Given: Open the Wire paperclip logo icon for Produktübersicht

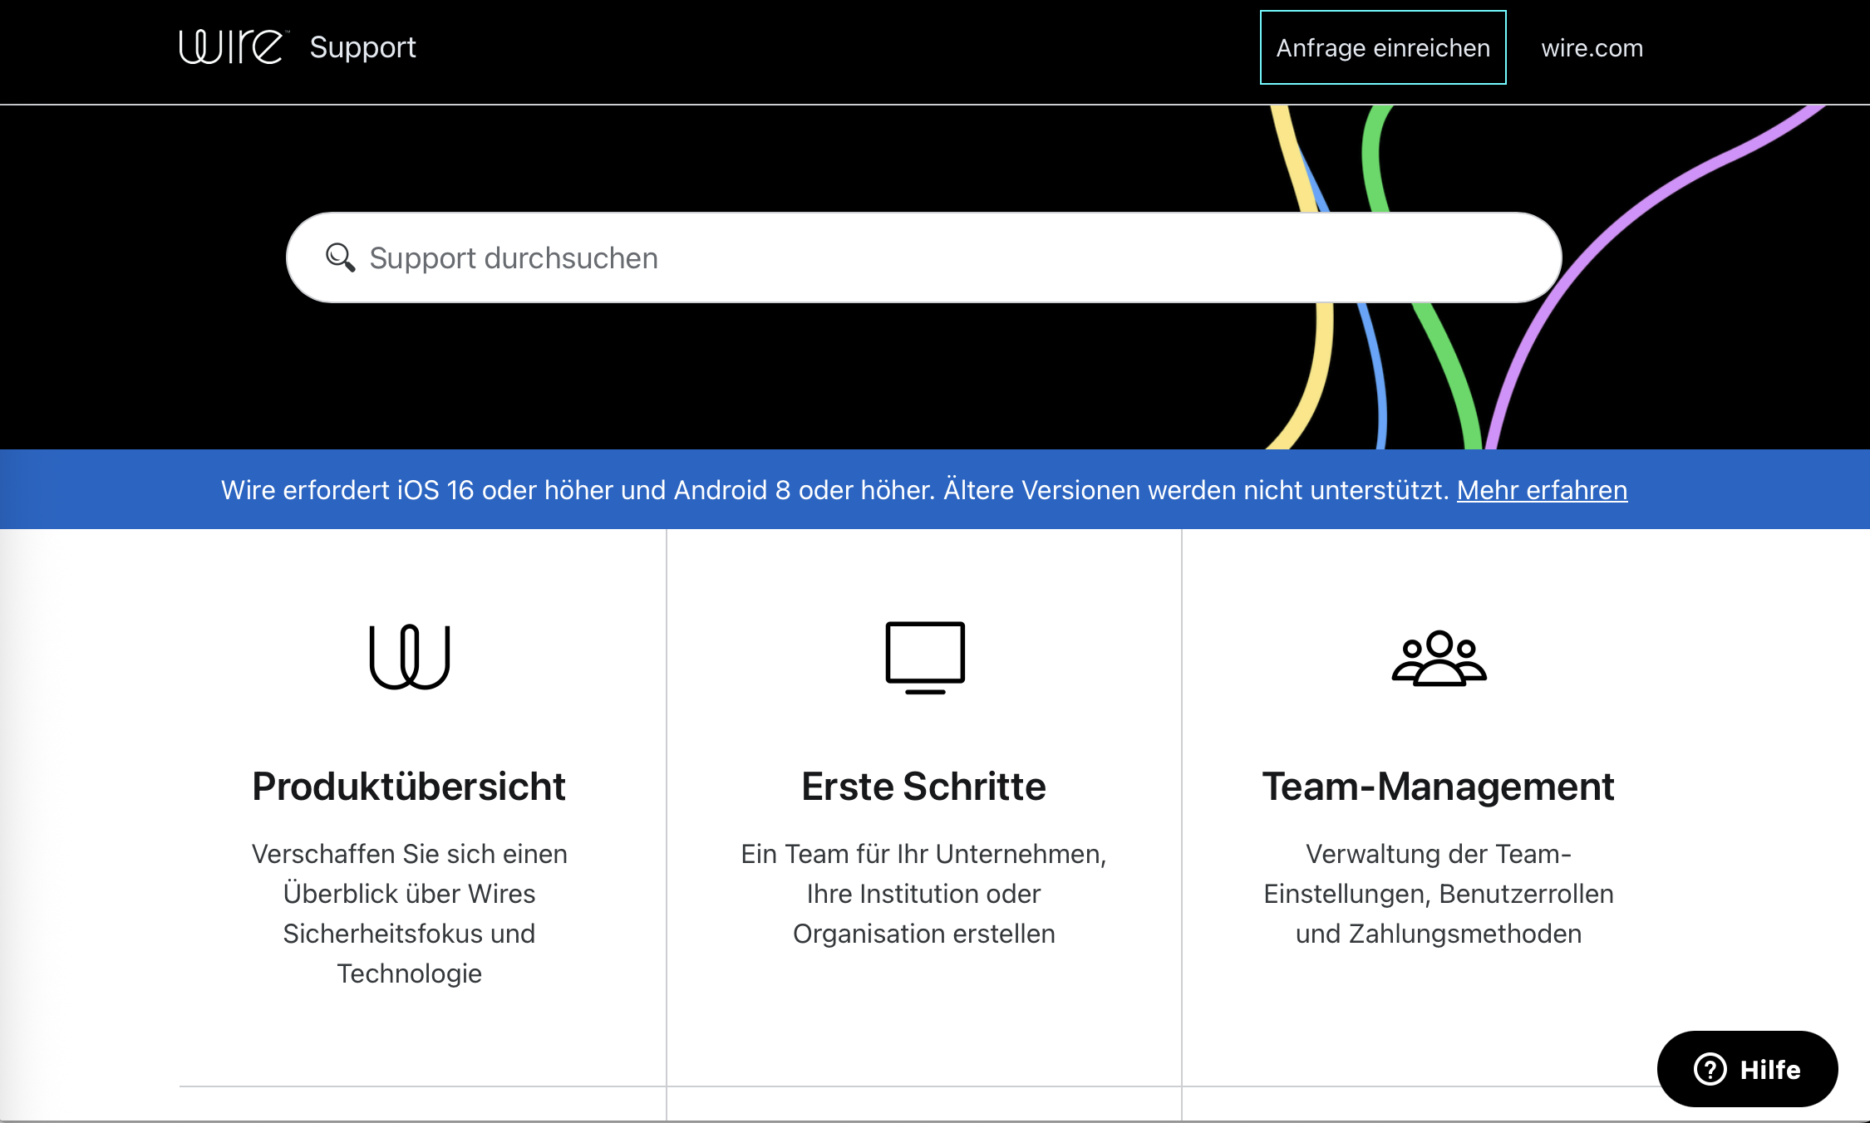Looking at the screenshot, I should coord(410,656).
